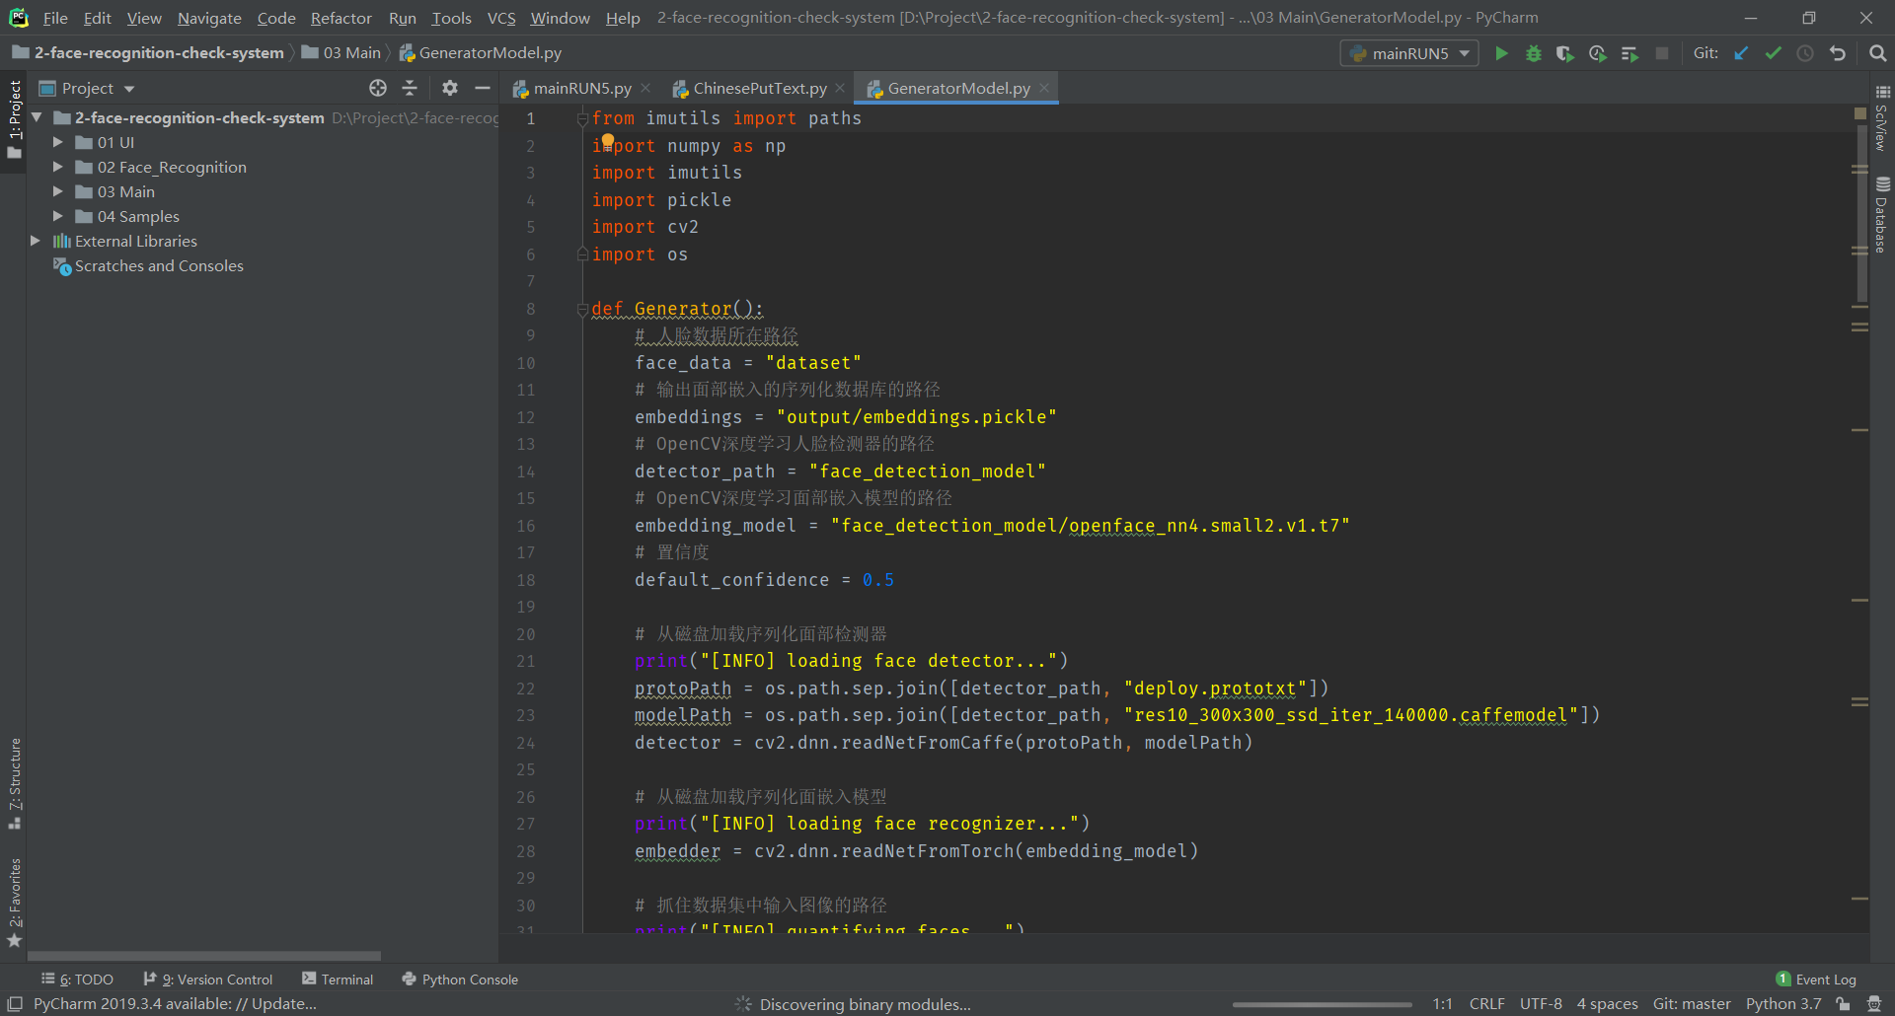
Task: Open the Favorites tool window
Action: 14,903
